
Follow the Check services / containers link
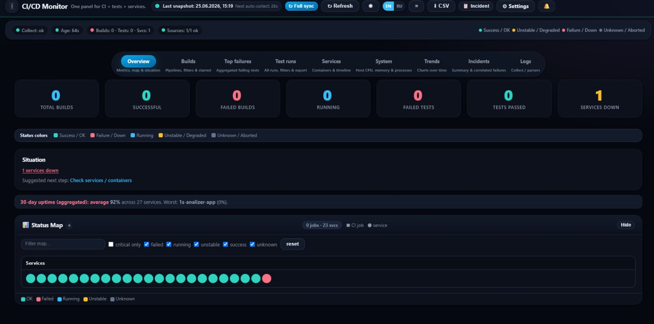pos(101,181)
